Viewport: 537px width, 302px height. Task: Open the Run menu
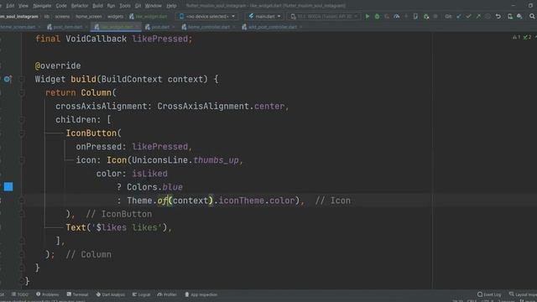[111, 6]
